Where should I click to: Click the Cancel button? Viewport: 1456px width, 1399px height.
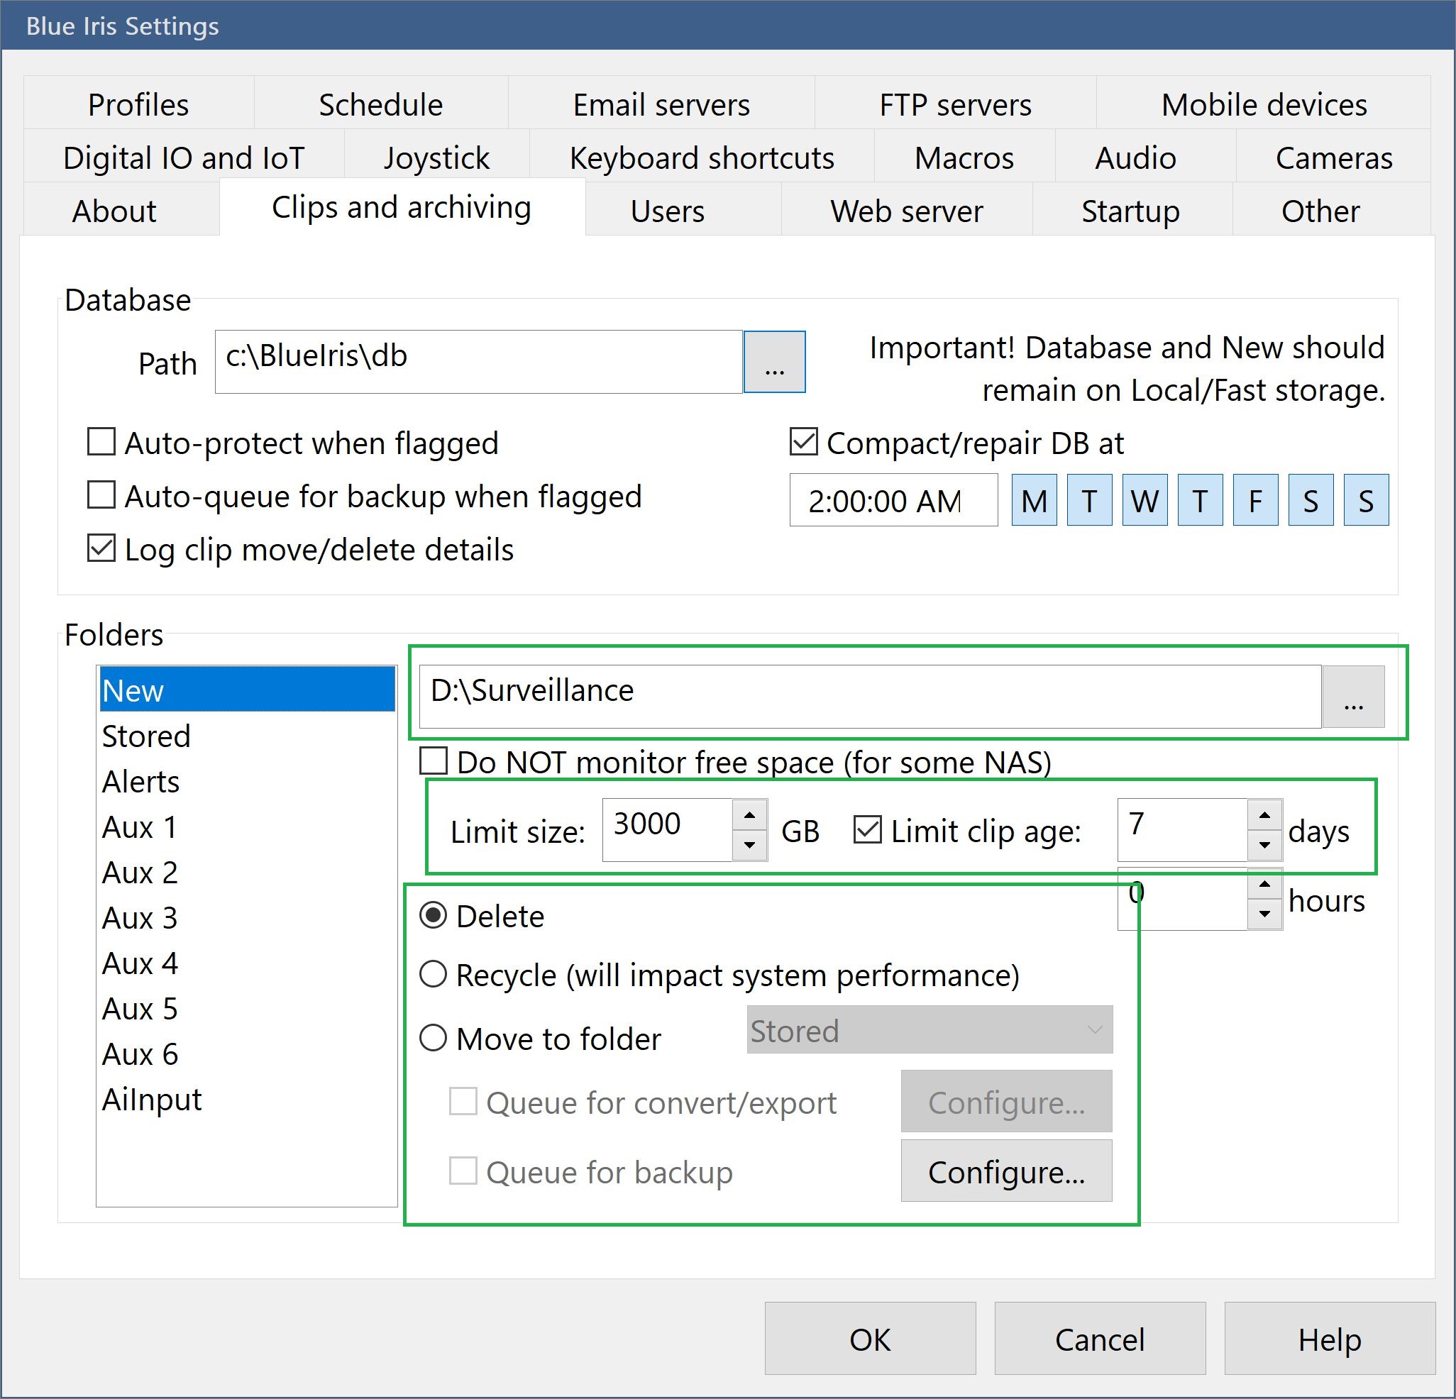[x=1099, y=1339]
